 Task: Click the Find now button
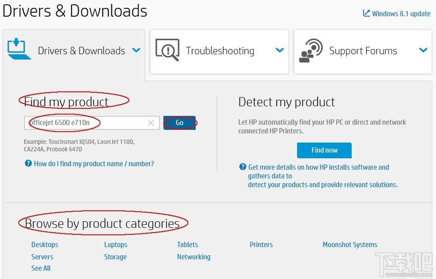coord(324,150)
